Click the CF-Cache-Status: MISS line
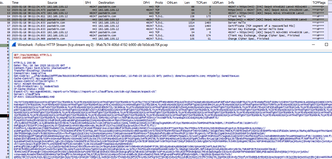 click(x=29, y=89)
